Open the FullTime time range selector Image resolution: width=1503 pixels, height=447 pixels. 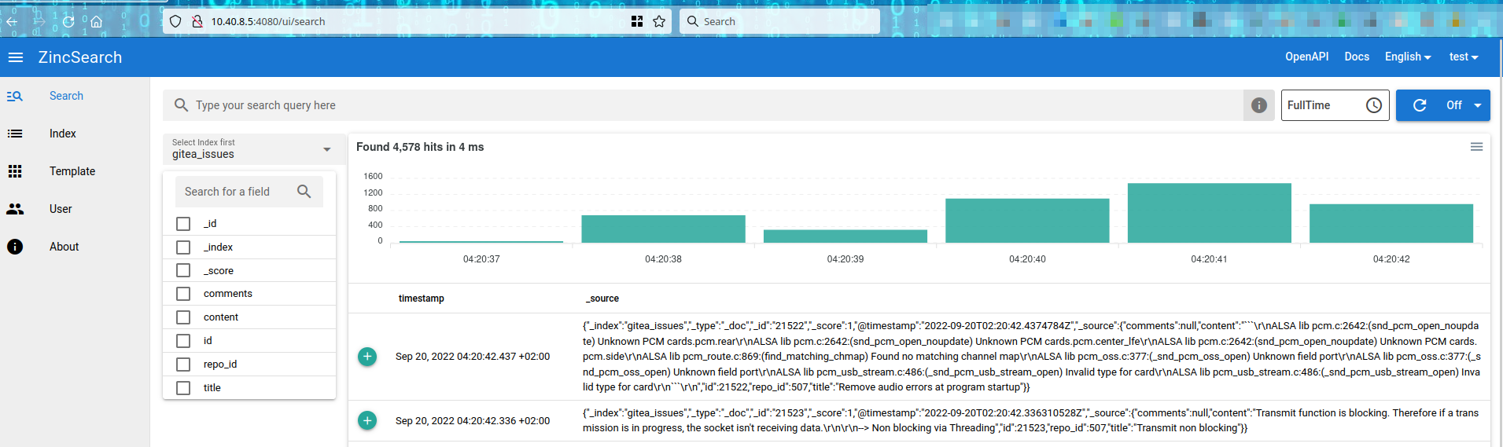[1335, 105]
